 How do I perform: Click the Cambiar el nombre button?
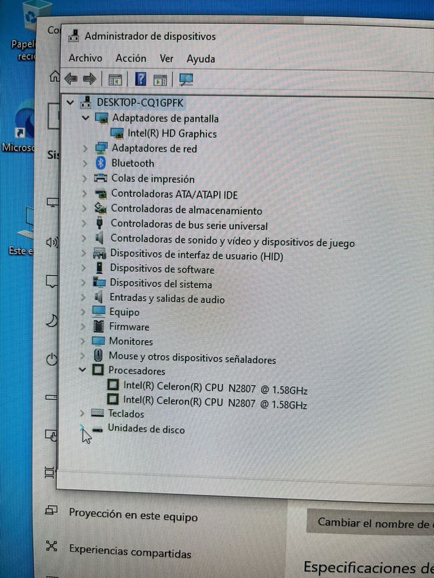[373, 523]
